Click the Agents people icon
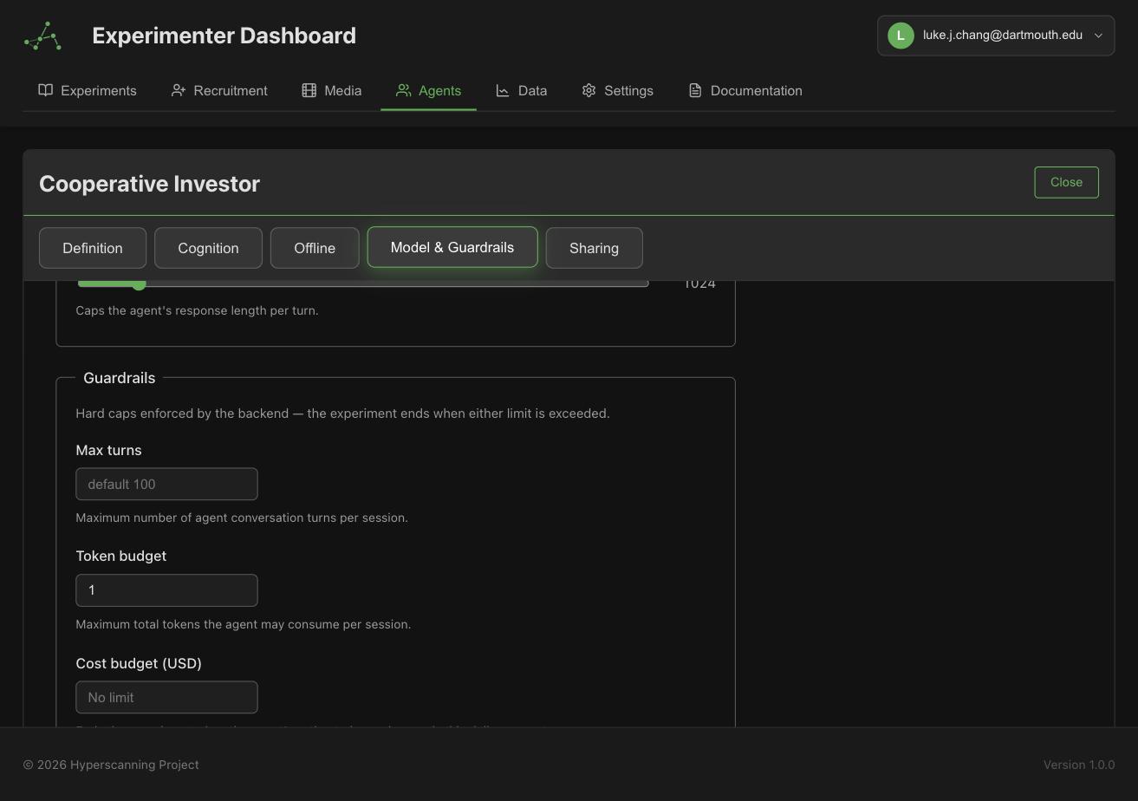1138x801 pixels. tap(403, 90)
